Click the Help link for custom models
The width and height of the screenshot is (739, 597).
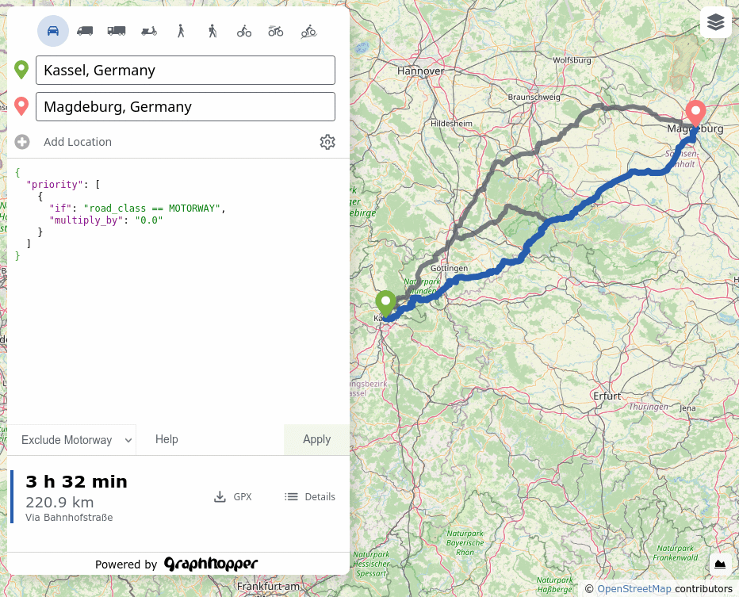pyautogui.click(x=167, y=439)
